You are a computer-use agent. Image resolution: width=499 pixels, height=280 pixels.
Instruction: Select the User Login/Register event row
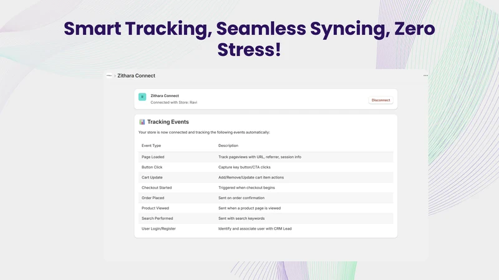266,228
